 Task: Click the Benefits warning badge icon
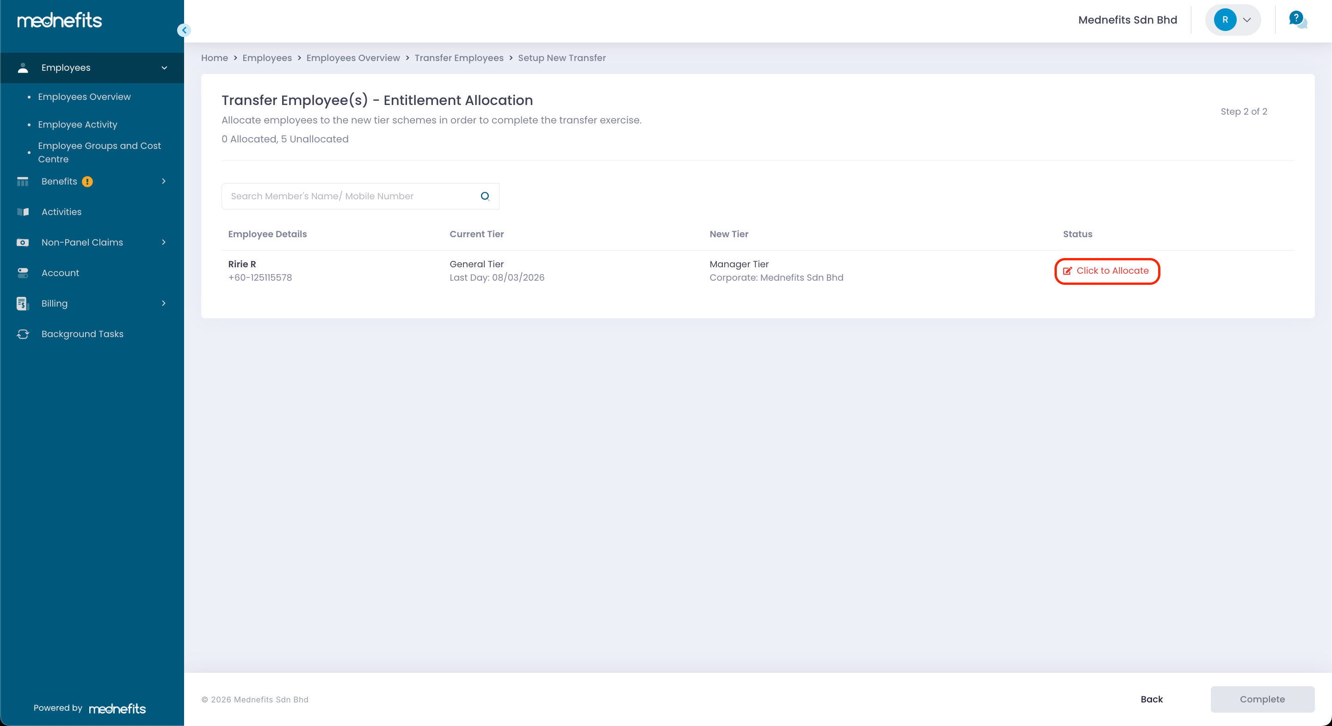87,181
